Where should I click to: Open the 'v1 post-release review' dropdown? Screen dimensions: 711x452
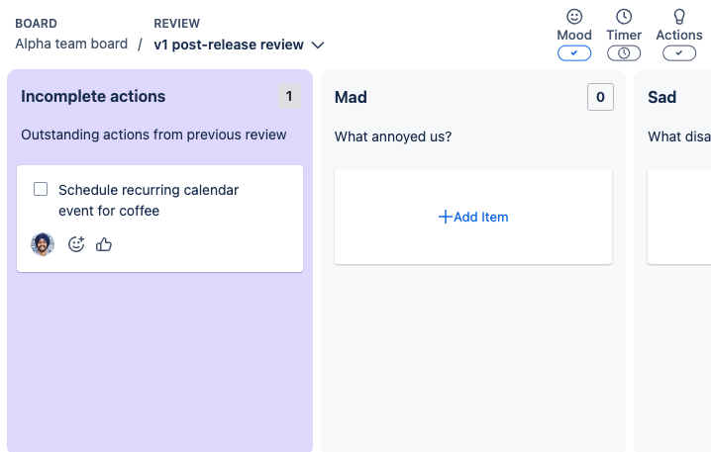[229, 45]
